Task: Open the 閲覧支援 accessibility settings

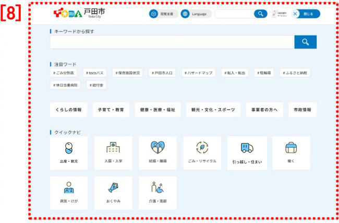Action: 163,14
